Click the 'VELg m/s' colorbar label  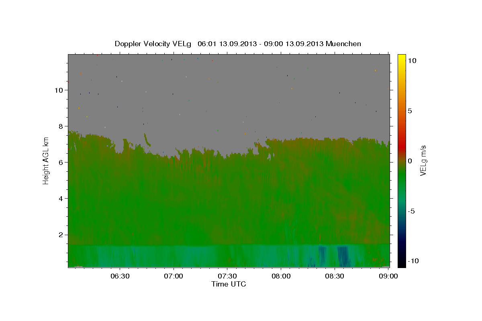(x=423, y=160)
